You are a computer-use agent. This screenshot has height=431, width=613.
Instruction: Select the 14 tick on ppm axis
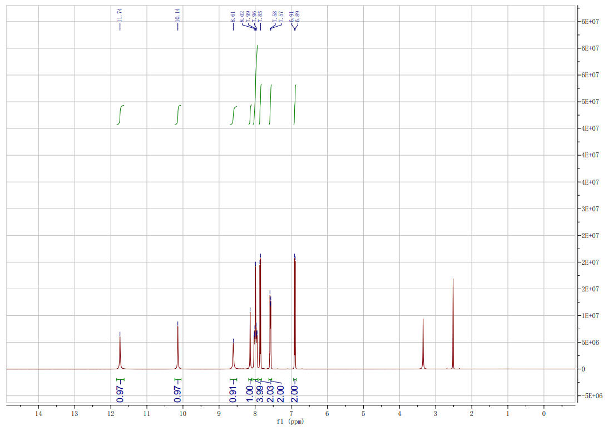[38, 413]
